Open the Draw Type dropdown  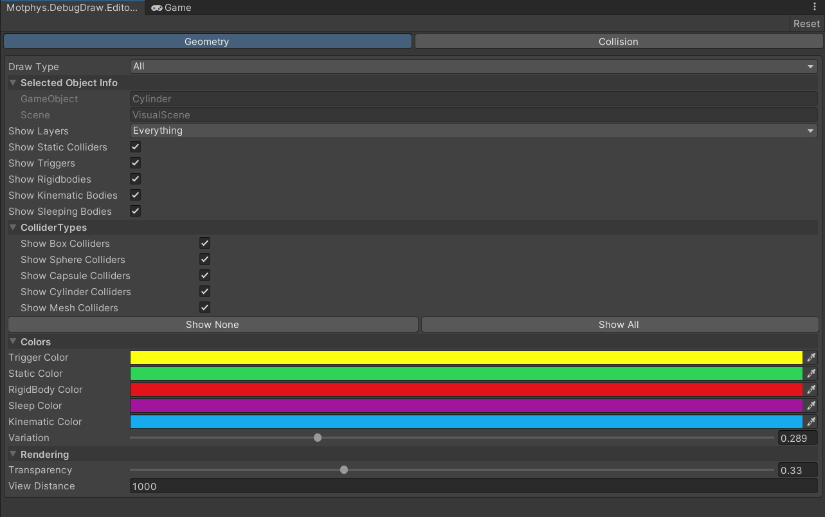tap(473, 66)
